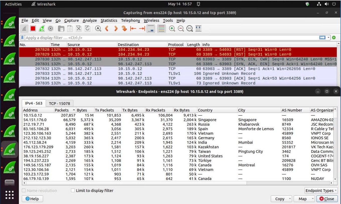Switch to the TCP · 15078 tab
Screen dimensions: 341x204
coord(59,103)
